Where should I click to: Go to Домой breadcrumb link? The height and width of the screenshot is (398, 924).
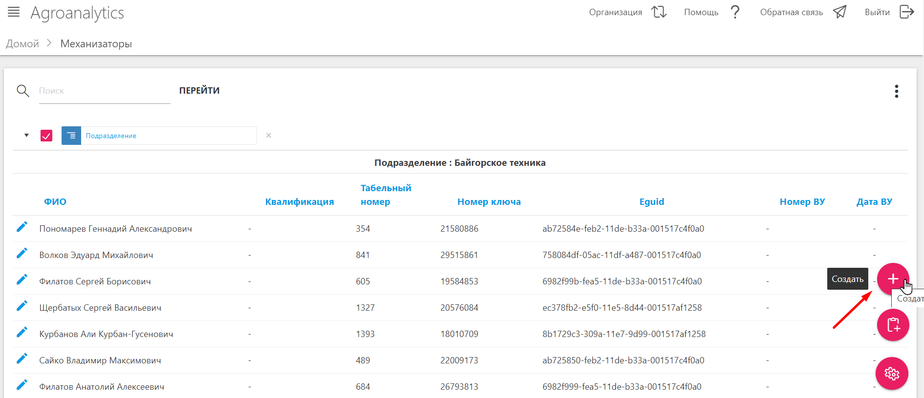click(22, 44)
